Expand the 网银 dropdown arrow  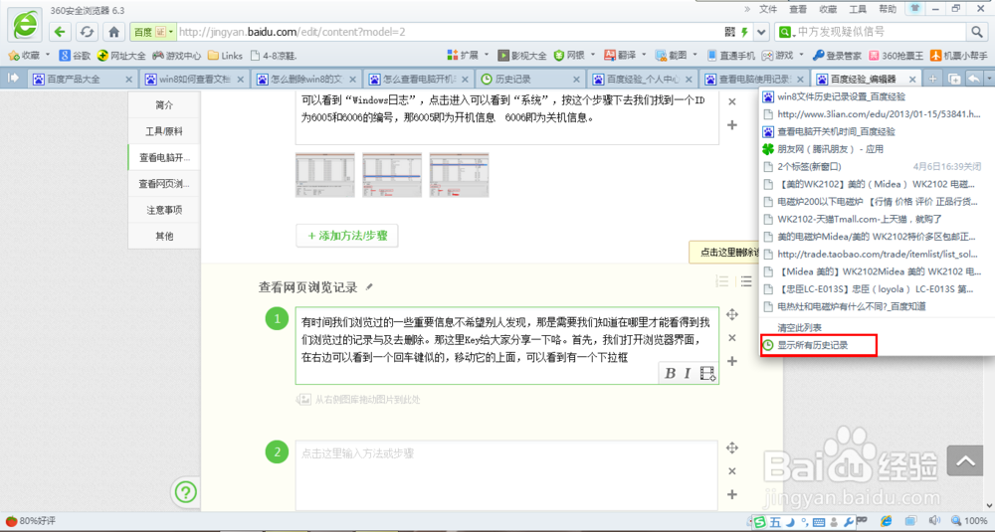[x=593, y=55]
